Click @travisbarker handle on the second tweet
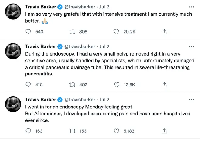The image size is (200, 141). [80, 47]
